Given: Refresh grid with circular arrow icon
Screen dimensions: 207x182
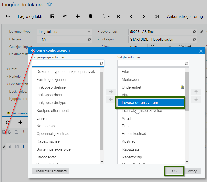Looking at the screenshot, I should click(x=8, y=122).
